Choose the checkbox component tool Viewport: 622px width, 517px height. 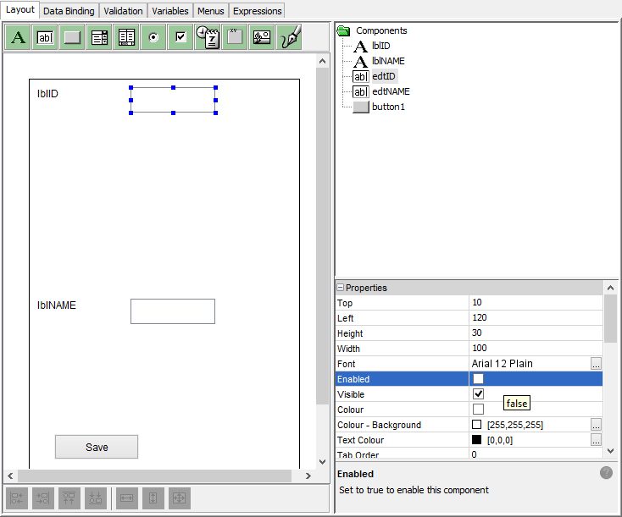click(180, 37)
